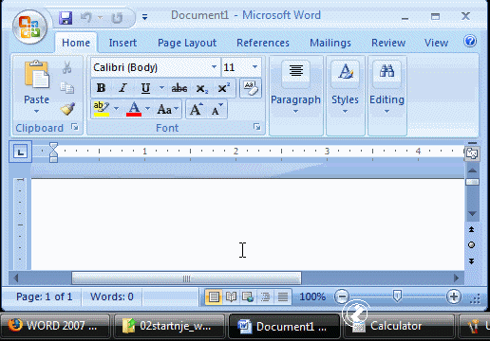This screenshot has width=490, height=341.
Task: Open the Page Layout tab
Action: pos(187,43)
